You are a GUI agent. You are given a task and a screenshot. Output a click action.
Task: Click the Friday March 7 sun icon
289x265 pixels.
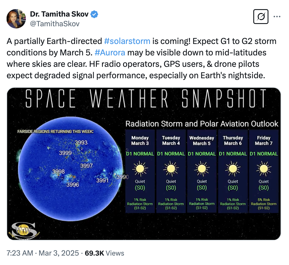264,169
